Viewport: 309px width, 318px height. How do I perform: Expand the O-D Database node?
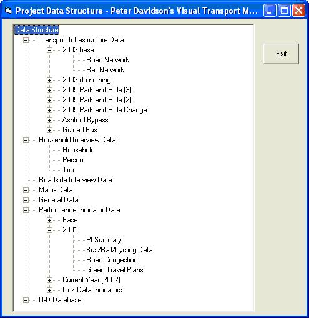click(26, 300)
